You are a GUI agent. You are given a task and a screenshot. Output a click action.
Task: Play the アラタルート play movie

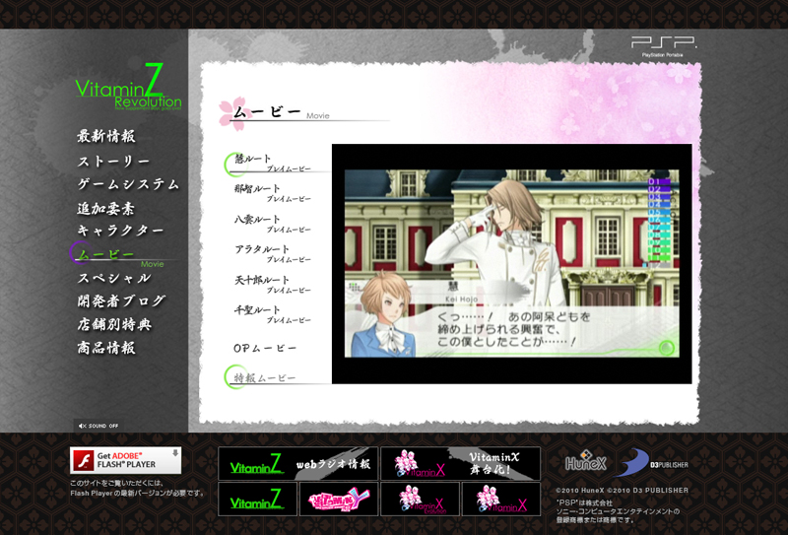(273, 254)
